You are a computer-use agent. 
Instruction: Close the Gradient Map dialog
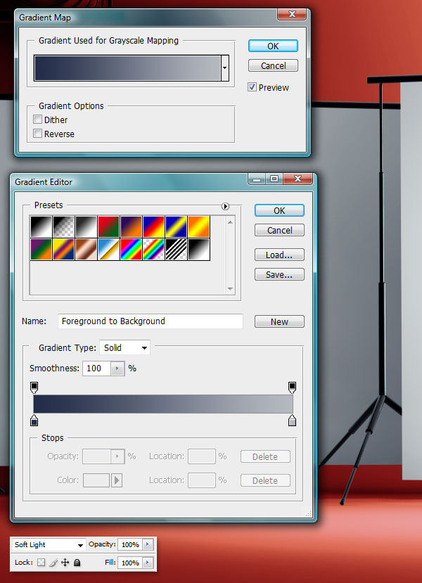click(x=293, y=14)
